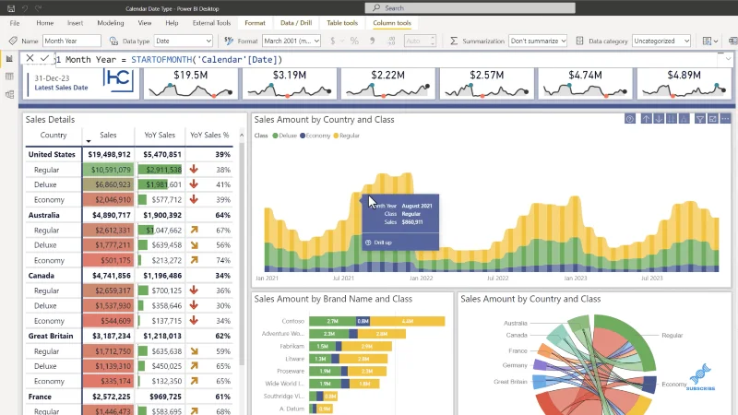Open the Data view from left sidebar
This screenshot has width=738, height=415.
9,77
